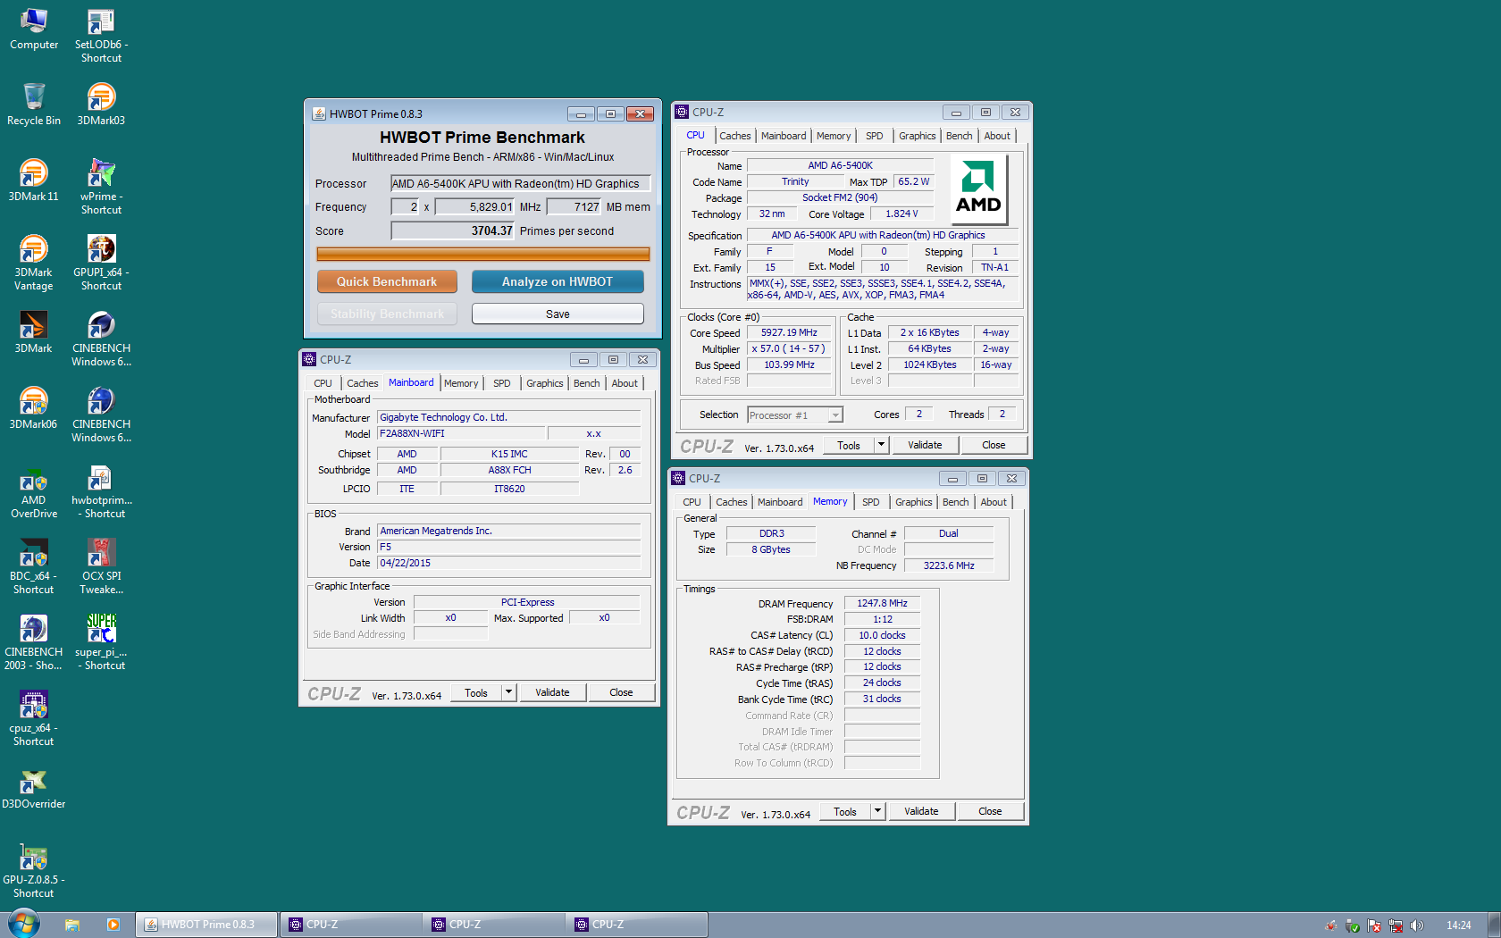Launch super_pi shortcut icon
The image size is (1501, 938).
click(101, 643)
